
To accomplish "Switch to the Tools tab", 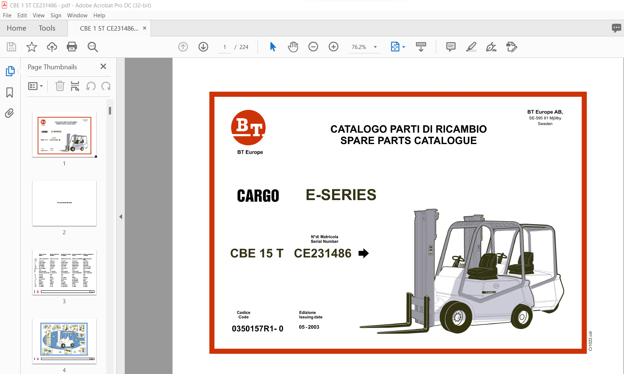I will (47, 28).
